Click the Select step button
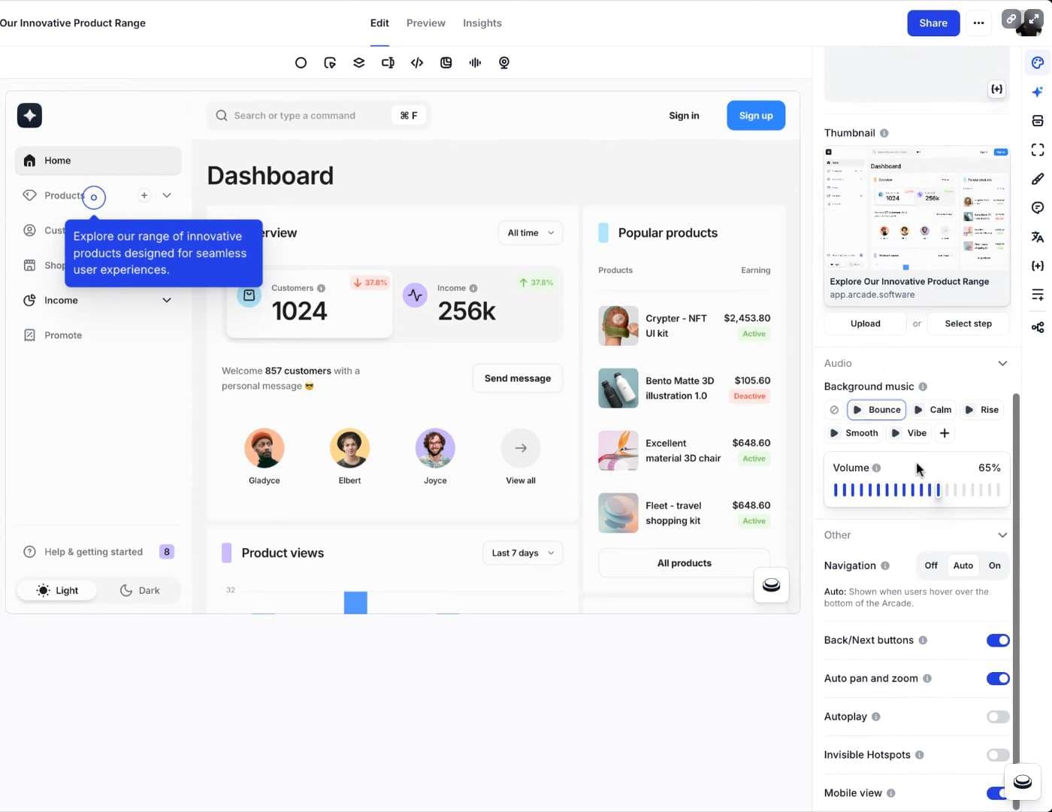Viewport: 1052px width, 812px height. pyautogui.click(x=968, y=324)
